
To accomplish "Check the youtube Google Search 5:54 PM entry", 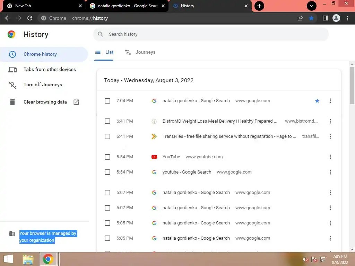I will pyautogui.click(x=107, y=172).
